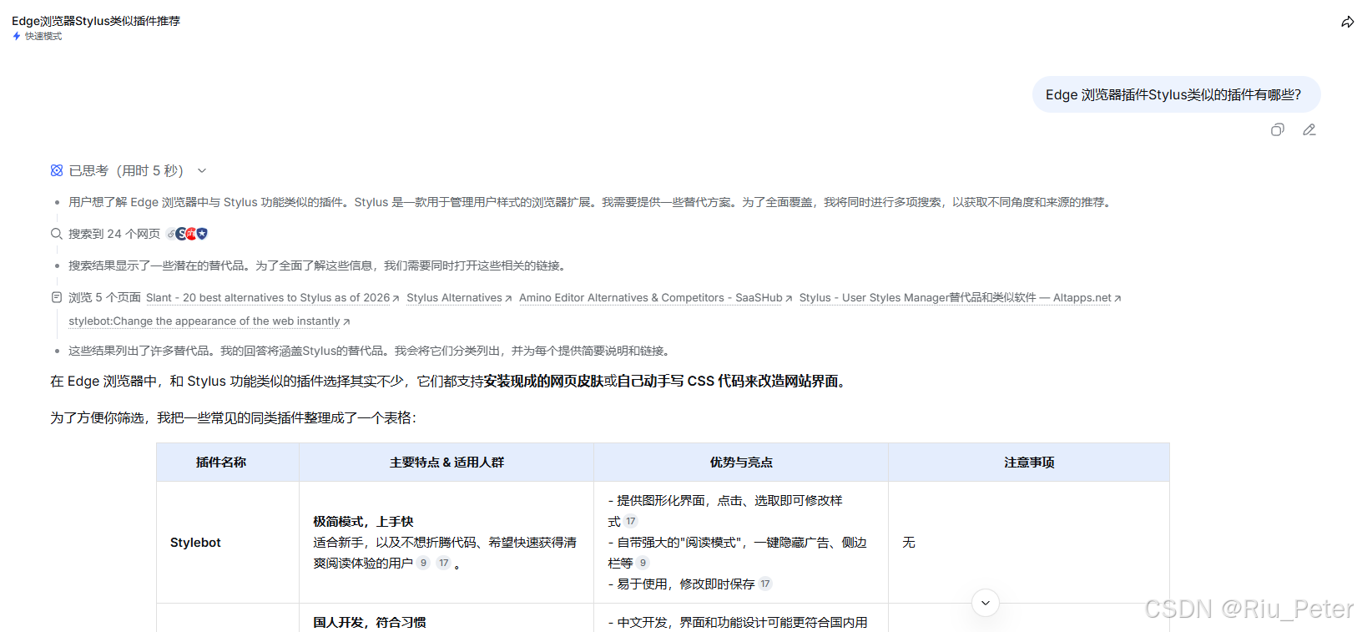Open citation 9 after 爽阅读体验的用户
This screenshot has width=1357, height=632.
click(x=423, y=563)
